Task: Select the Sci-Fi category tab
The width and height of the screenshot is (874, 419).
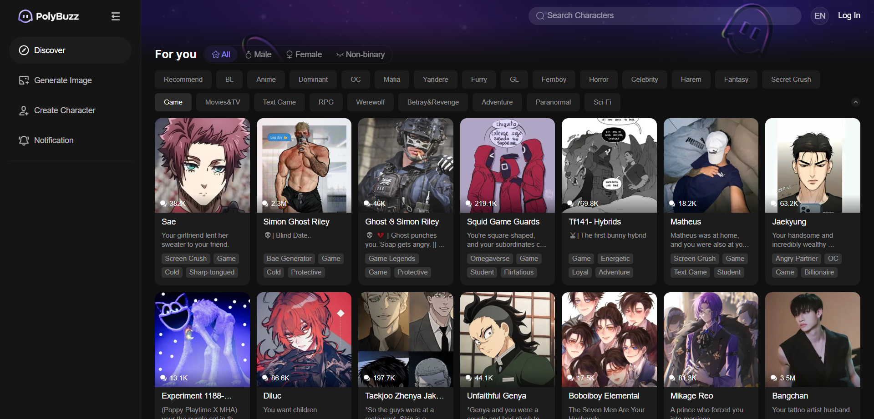Action: tap(602, 102)
